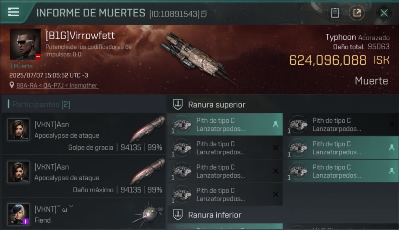Click the 624,096,088 ISK value

[339, 60]
